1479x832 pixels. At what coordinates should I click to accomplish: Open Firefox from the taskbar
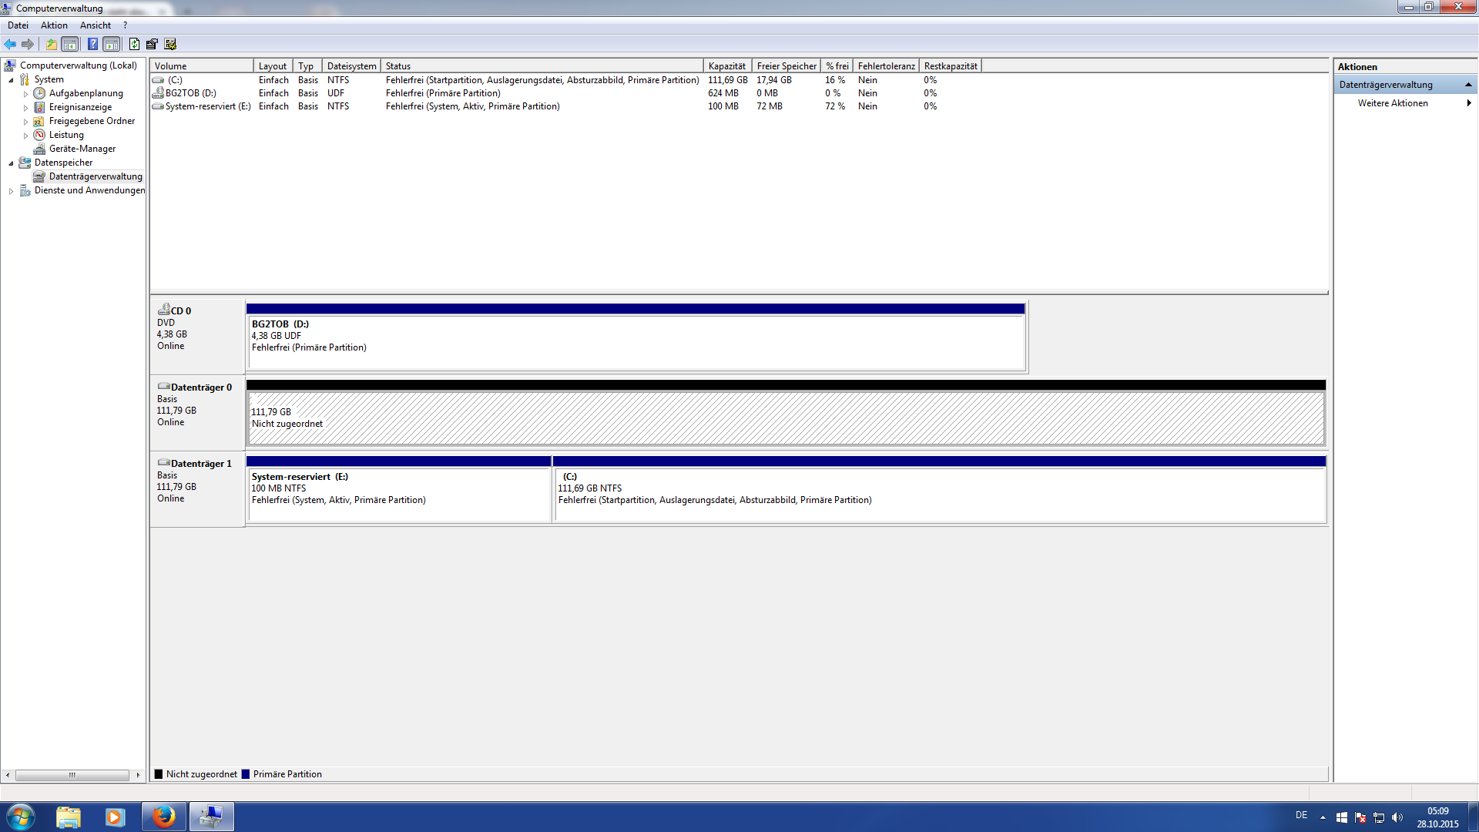tap(163, 817)
